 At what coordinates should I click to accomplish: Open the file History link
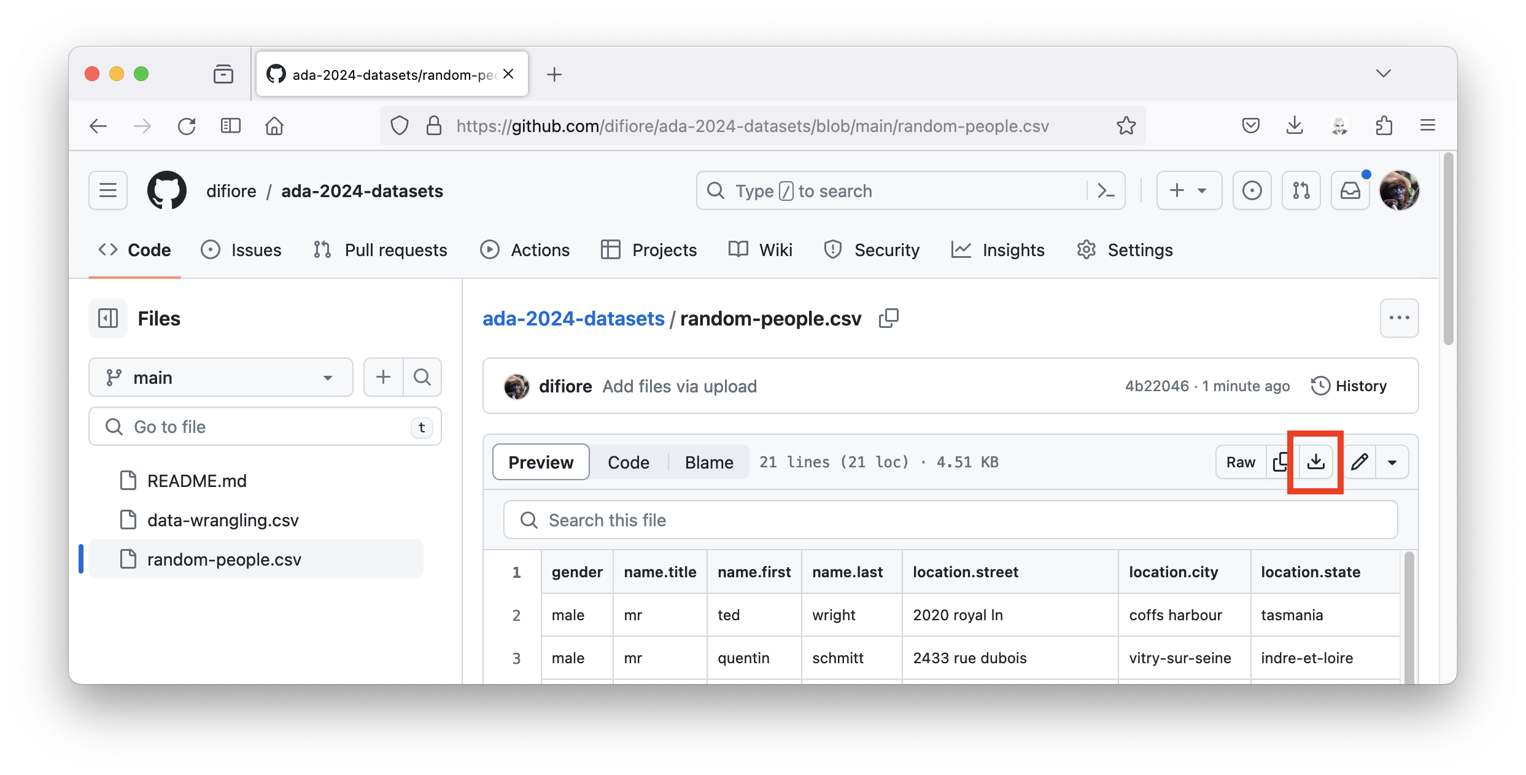click(1349, 386)
